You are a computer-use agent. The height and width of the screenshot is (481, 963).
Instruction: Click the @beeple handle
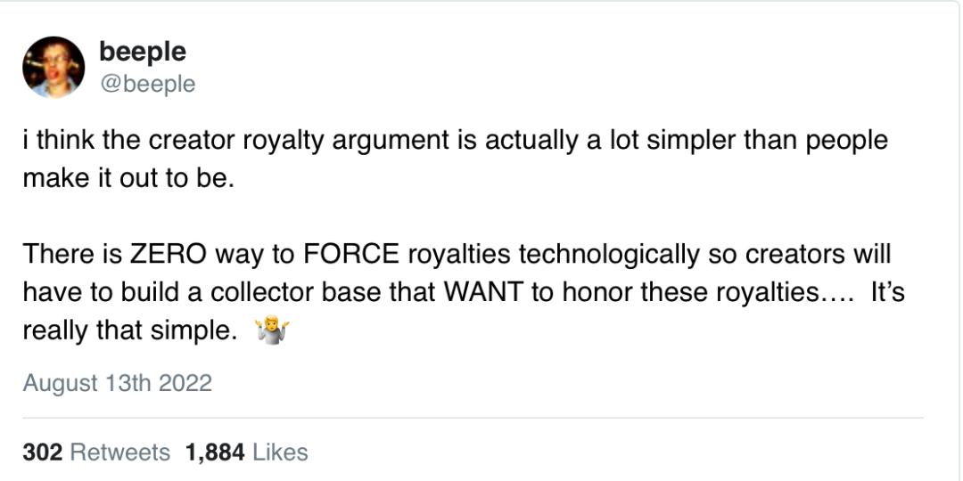pos(147,84)
